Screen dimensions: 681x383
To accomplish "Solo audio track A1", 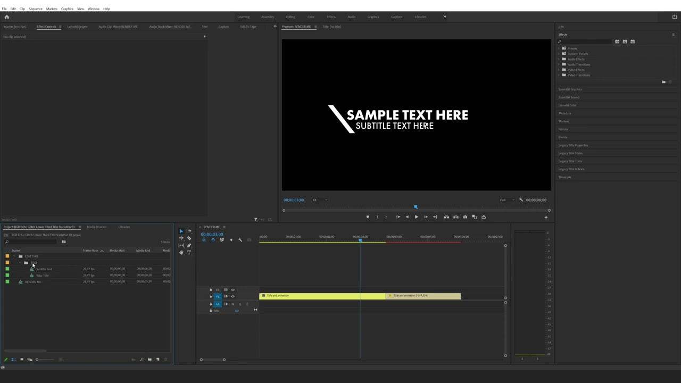I will coord(240,304).
